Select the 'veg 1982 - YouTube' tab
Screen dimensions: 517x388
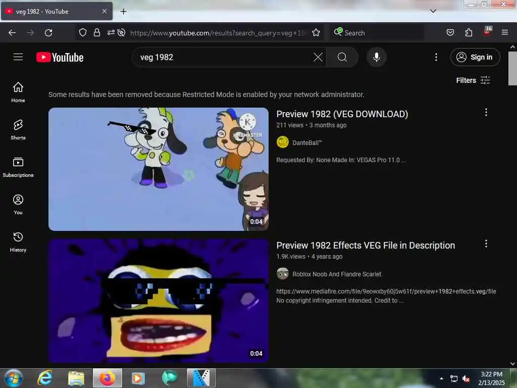[57, 11]
